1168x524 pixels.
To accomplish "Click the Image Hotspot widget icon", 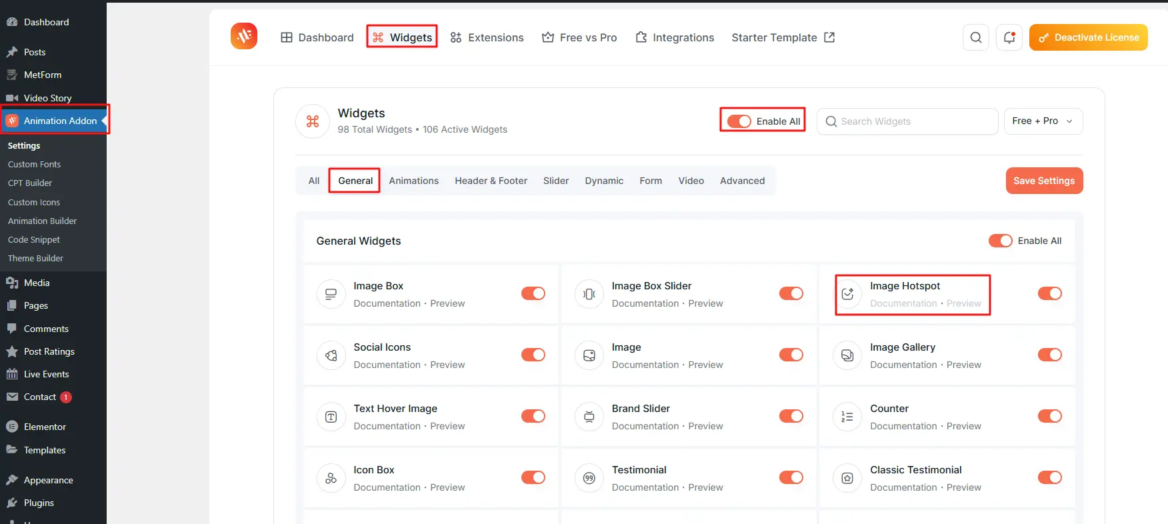I will tap(847, 294).
